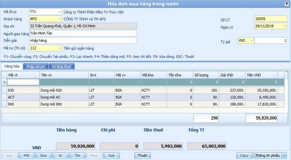Click the Copy button
291x160 pixels.
[x=244, y=155]
